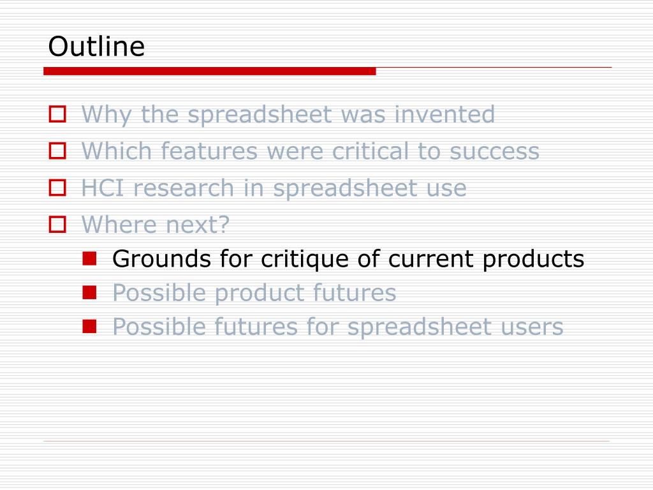Click the thin red line right of the title bar

click(x=494, y=67)
